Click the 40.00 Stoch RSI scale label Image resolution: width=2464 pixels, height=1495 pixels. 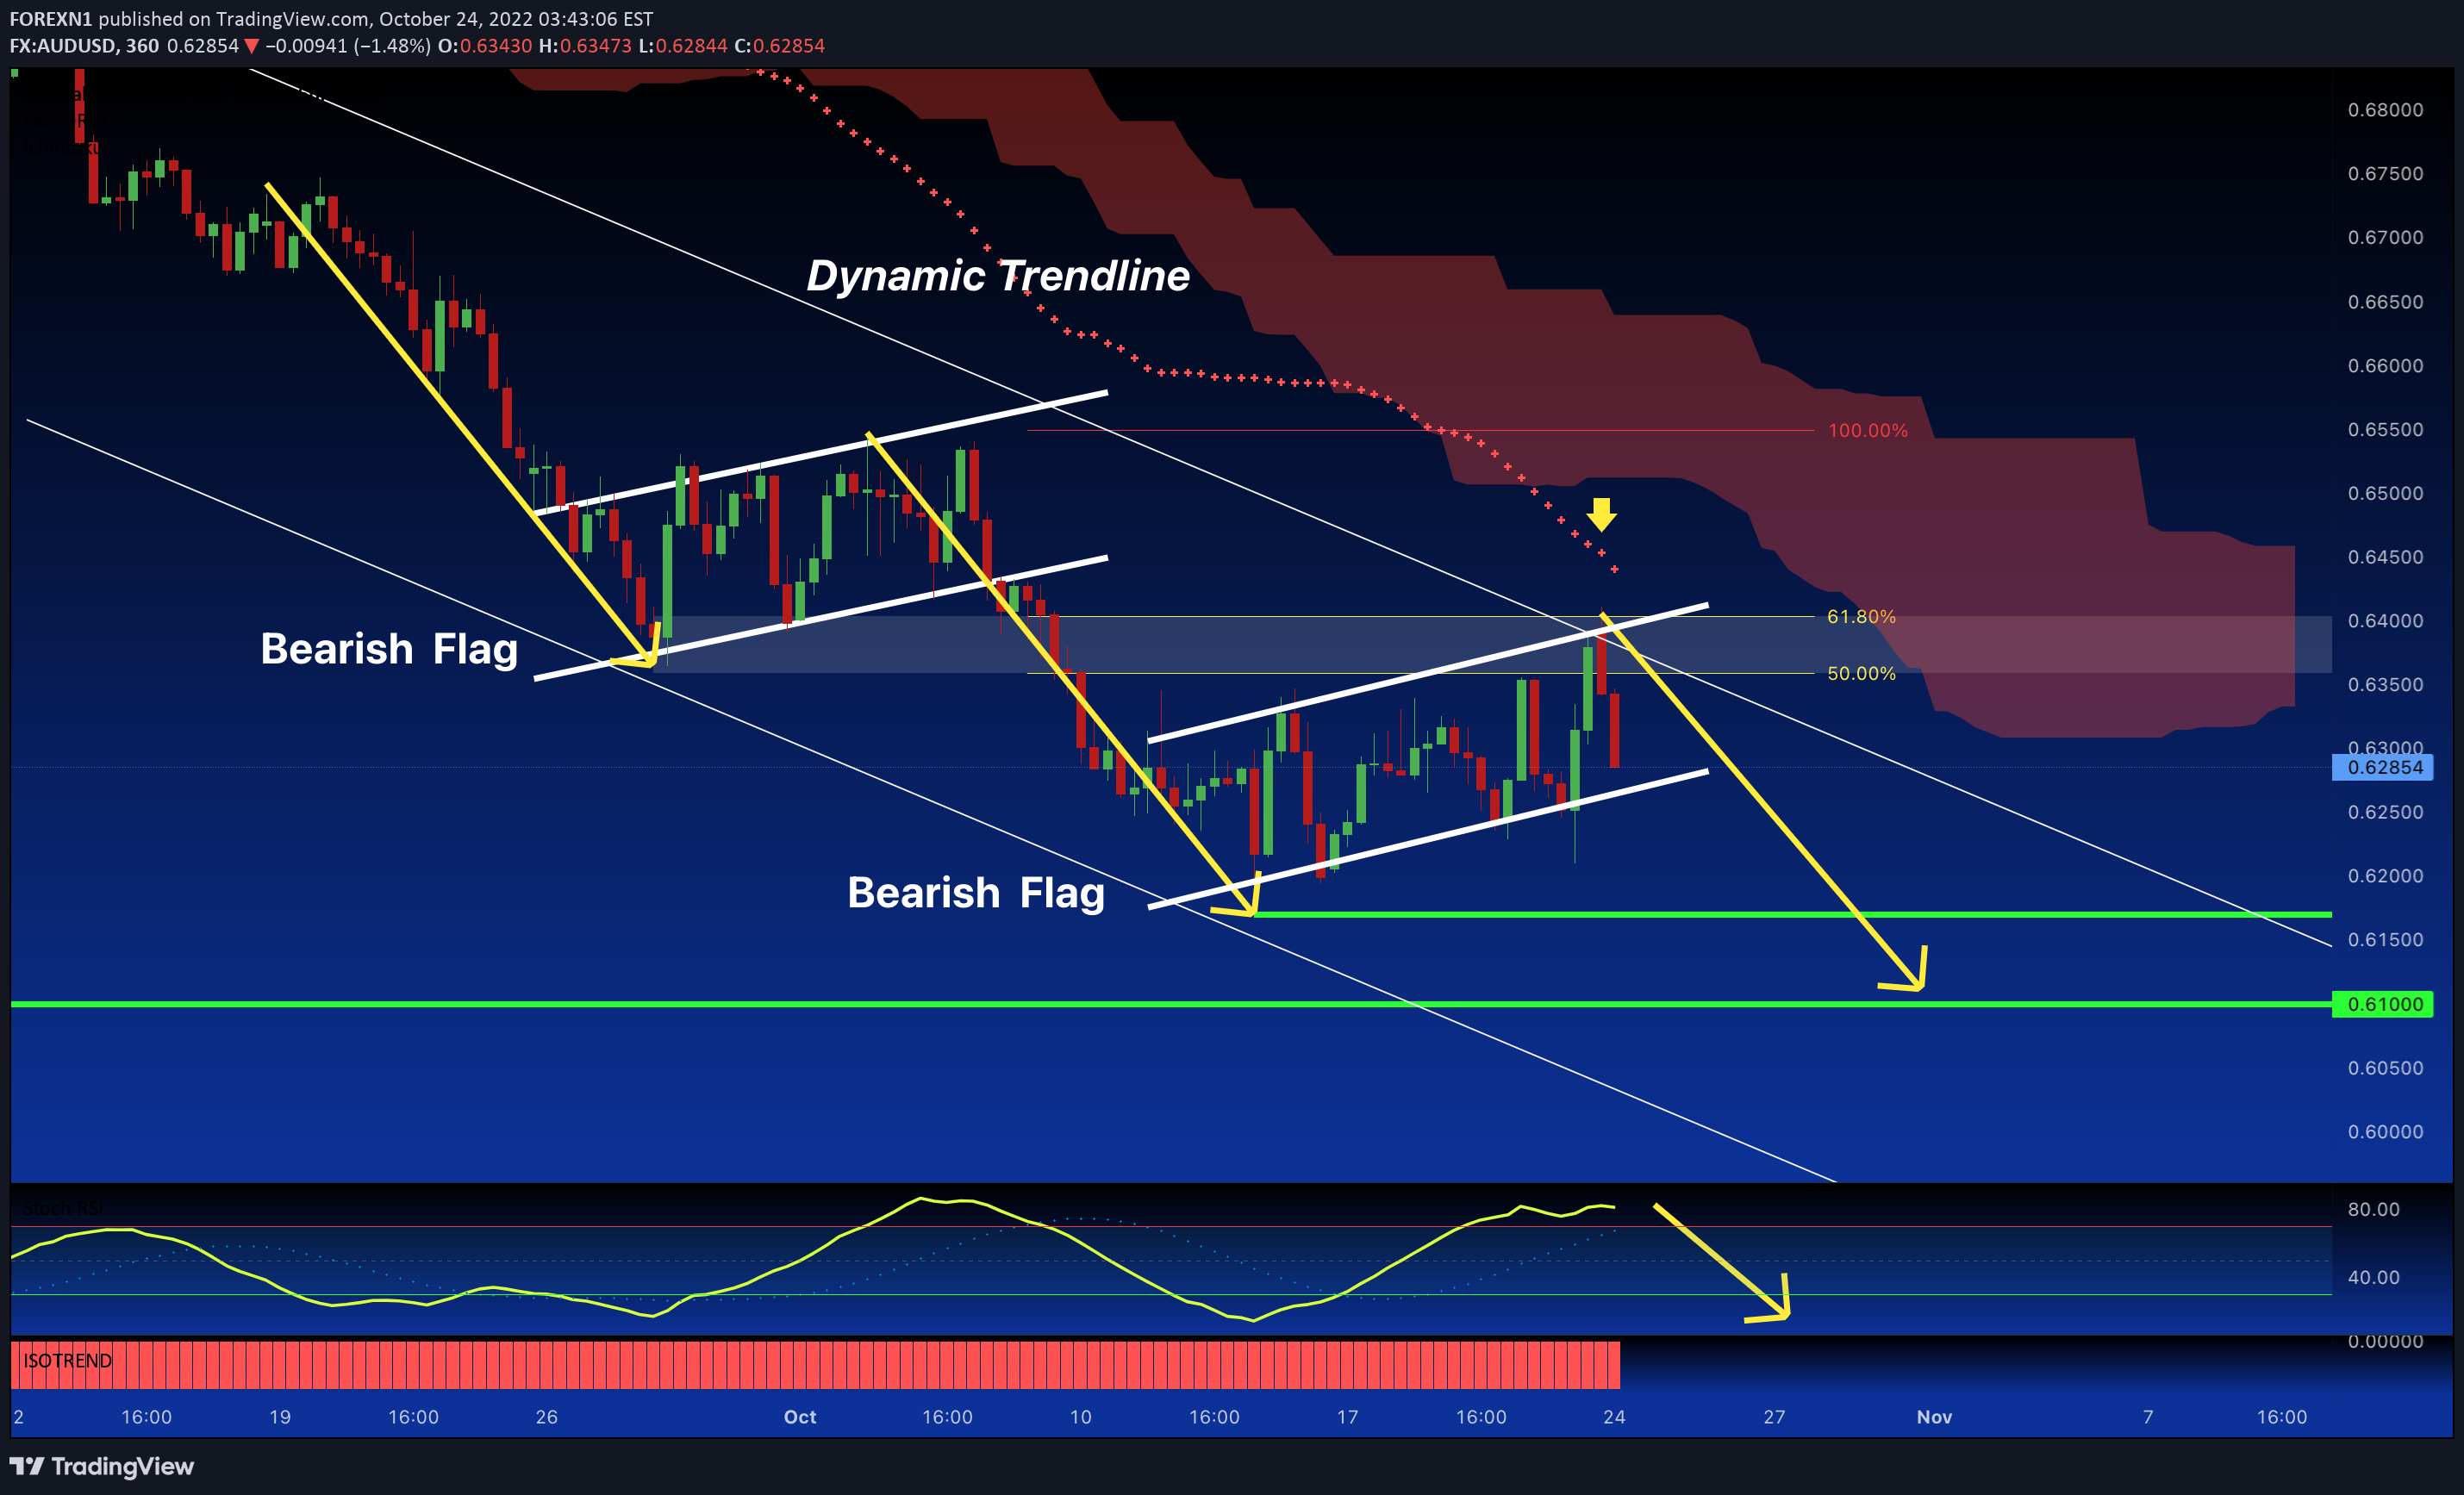(x=2373, y=1278)
